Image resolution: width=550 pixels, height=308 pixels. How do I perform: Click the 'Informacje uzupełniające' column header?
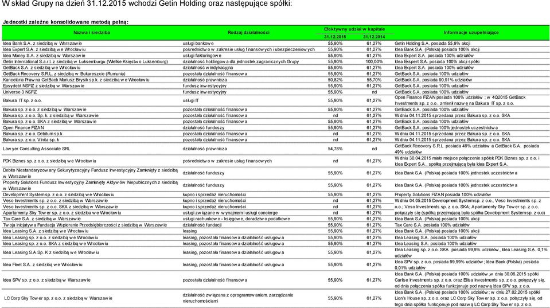point(471,32)
